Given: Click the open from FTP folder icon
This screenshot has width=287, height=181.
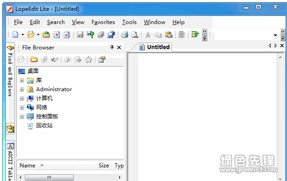Looking at the screenshot, I should (x=46, y=34).
